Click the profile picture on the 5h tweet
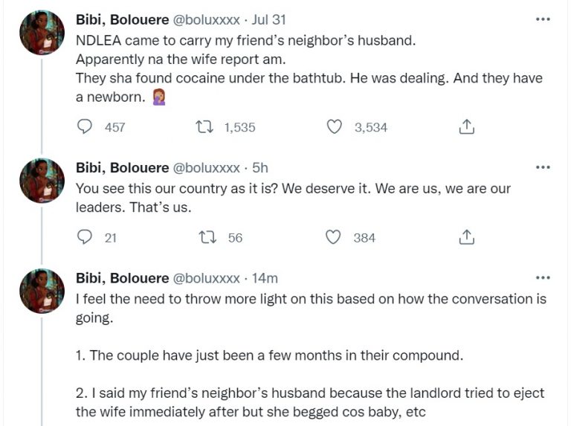The image size is (571, 426). tap(42, 181)
